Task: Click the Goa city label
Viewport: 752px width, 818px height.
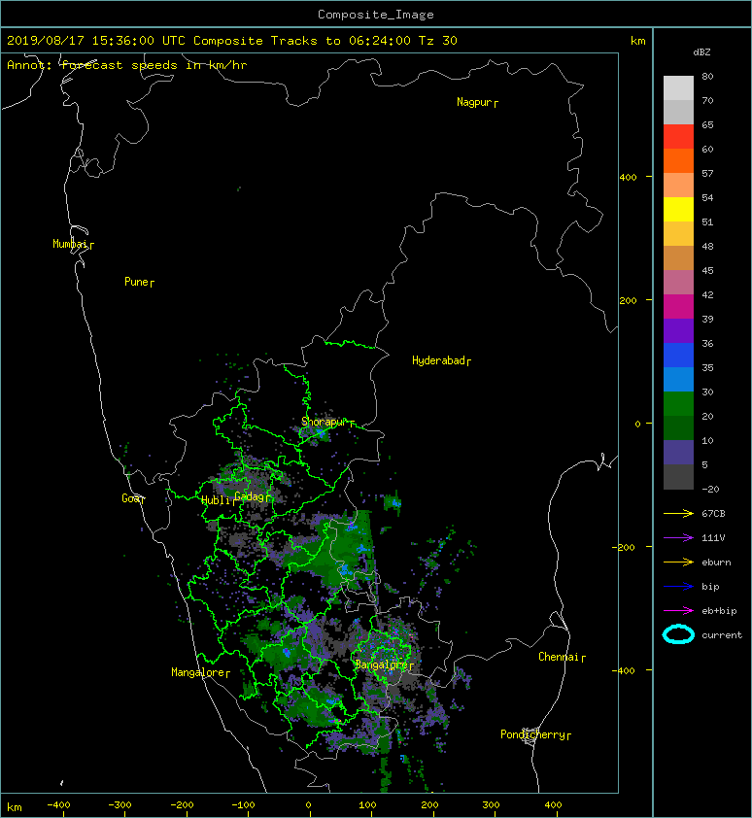Action: point(130,498)
